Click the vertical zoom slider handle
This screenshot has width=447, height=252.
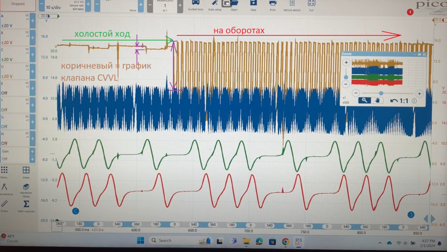pyautogui.click(x=346, y=77)
